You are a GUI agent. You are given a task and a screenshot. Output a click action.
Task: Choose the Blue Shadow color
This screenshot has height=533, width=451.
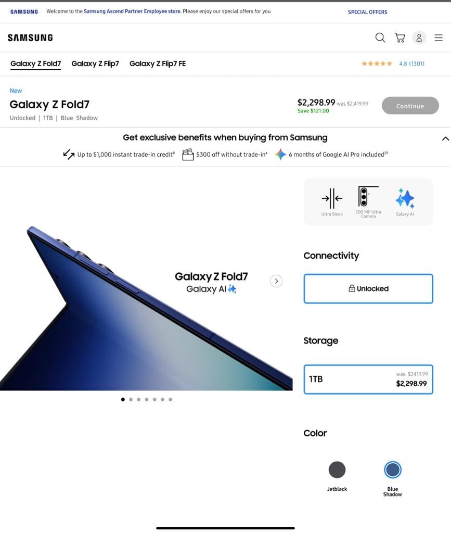tap(393, 469)
